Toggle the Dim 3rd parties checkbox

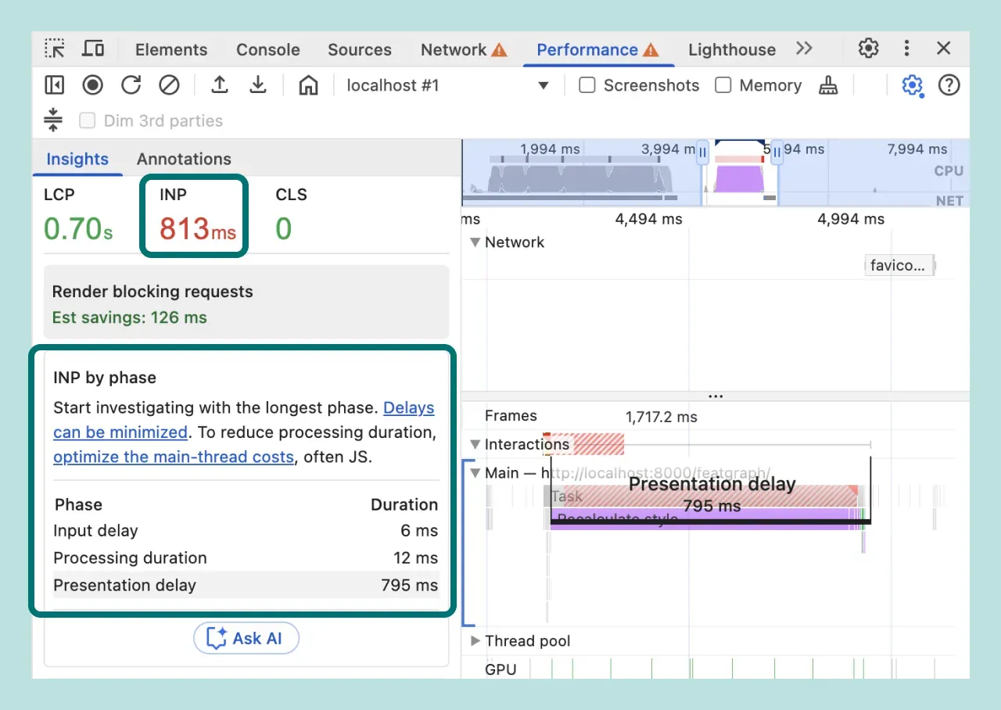[87, 120]
